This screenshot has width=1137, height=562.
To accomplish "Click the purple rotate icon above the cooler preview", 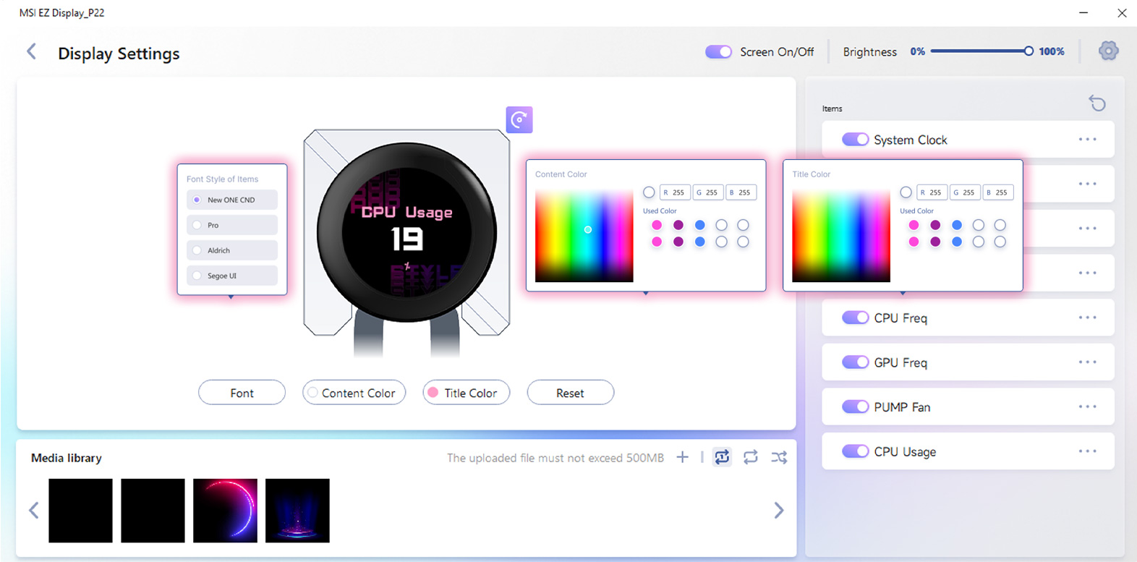I will [519, 119].
